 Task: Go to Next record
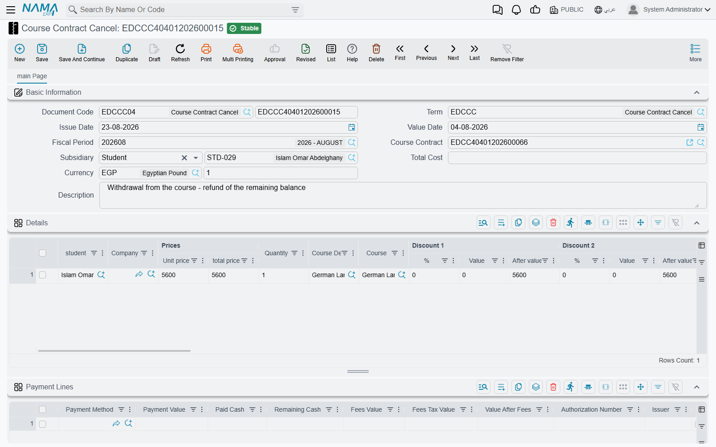pos(453,52)
